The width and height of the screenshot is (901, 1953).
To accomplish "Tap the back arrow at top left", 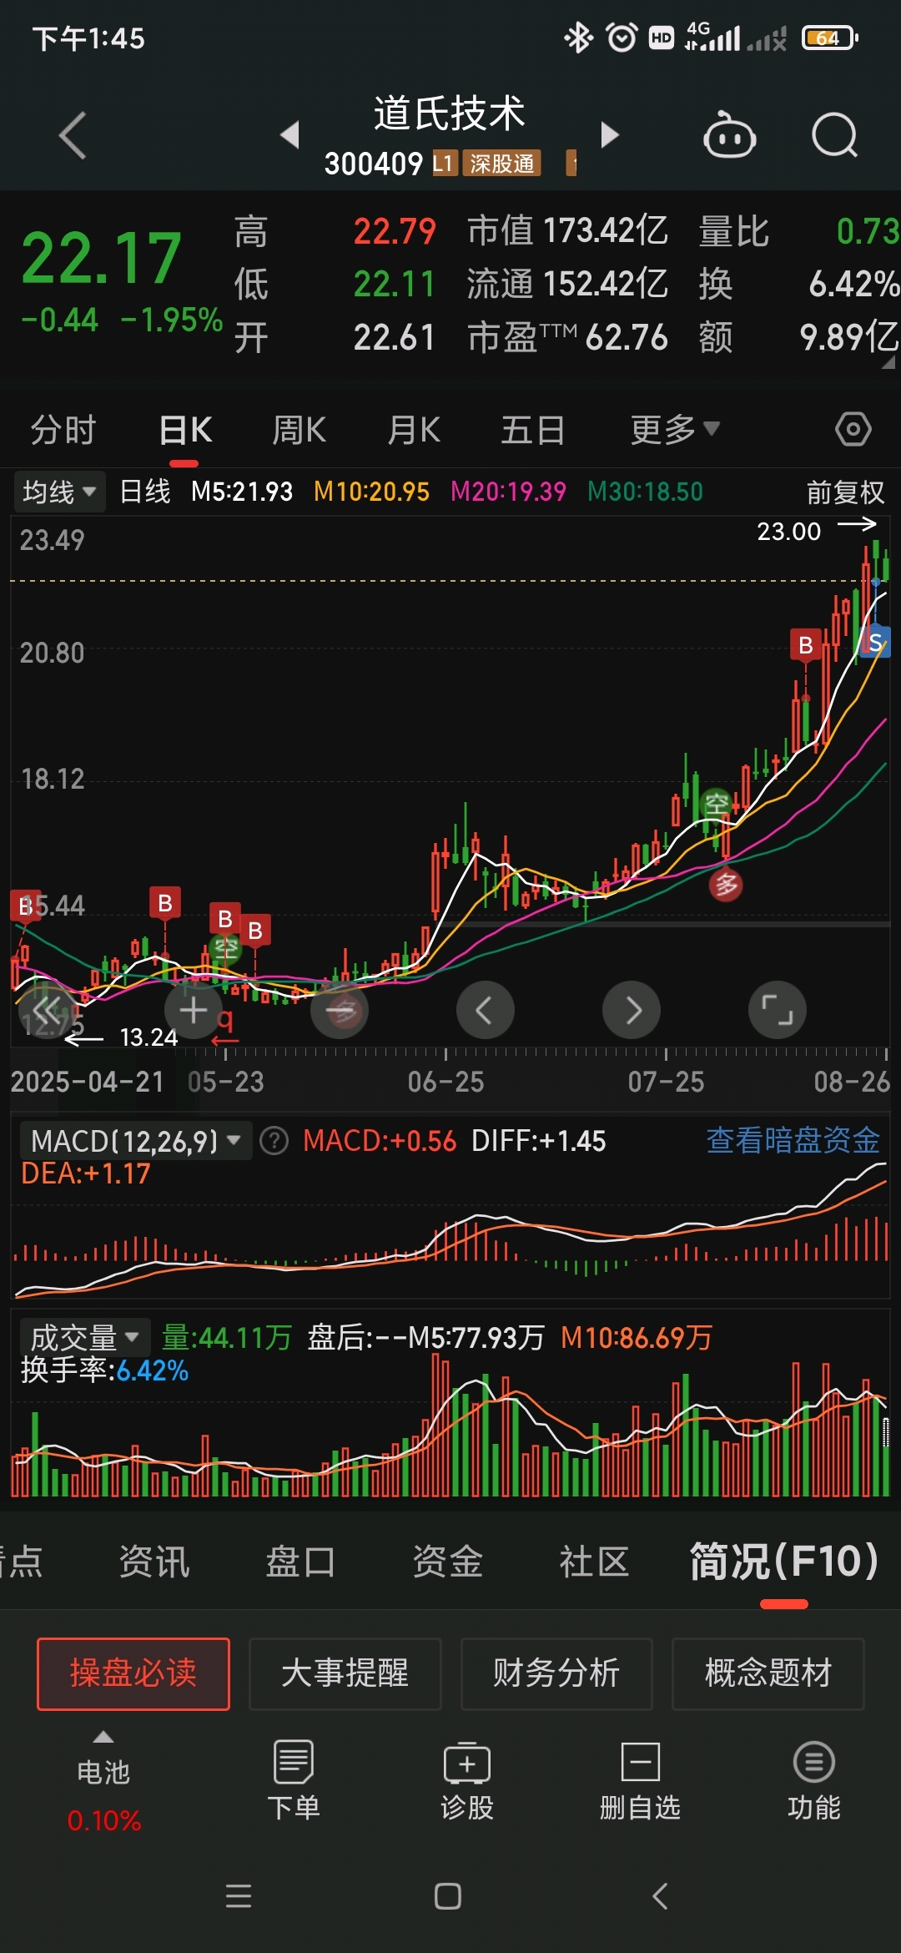I will [73, 135].
